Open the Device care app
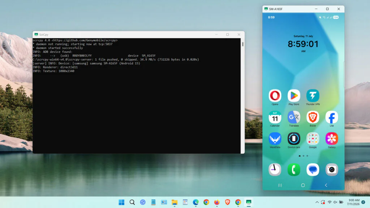 tap(294, 139)
